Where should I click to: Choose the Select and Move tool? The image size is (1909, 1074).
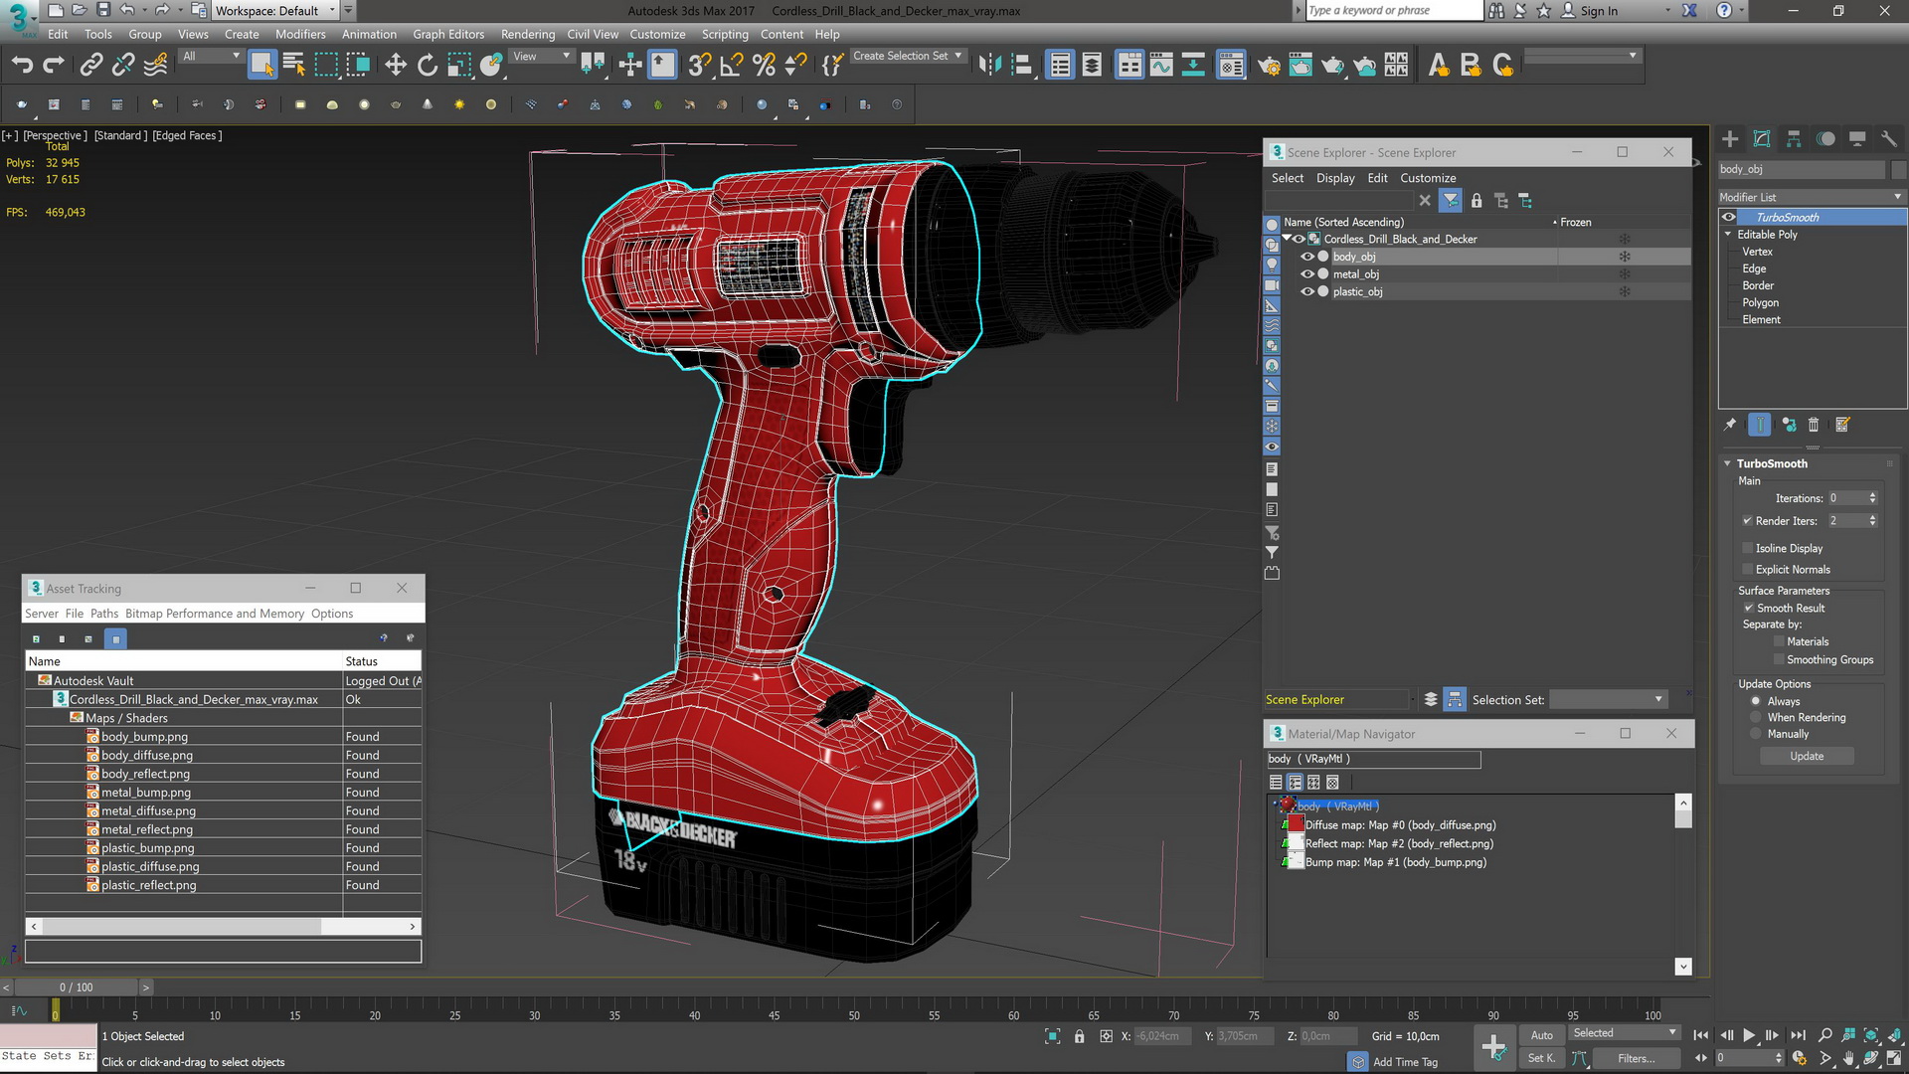coord(396,66)
